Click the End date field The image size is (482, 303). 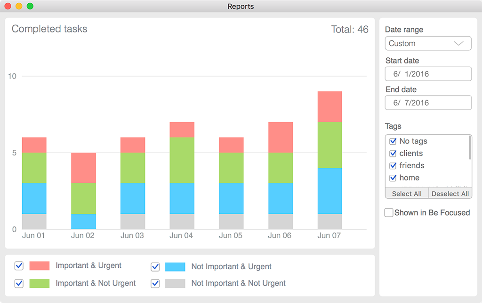click(428, 102)
